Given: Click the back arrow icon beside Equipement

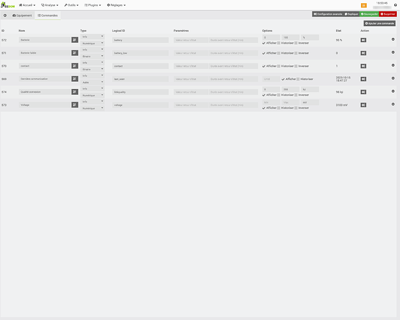Looking at the screenshot, I should coord(5,15).
